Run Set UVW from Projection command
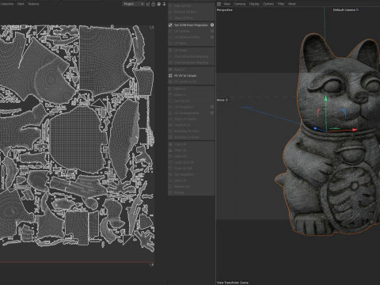The image size is (380, 285). 191,25
